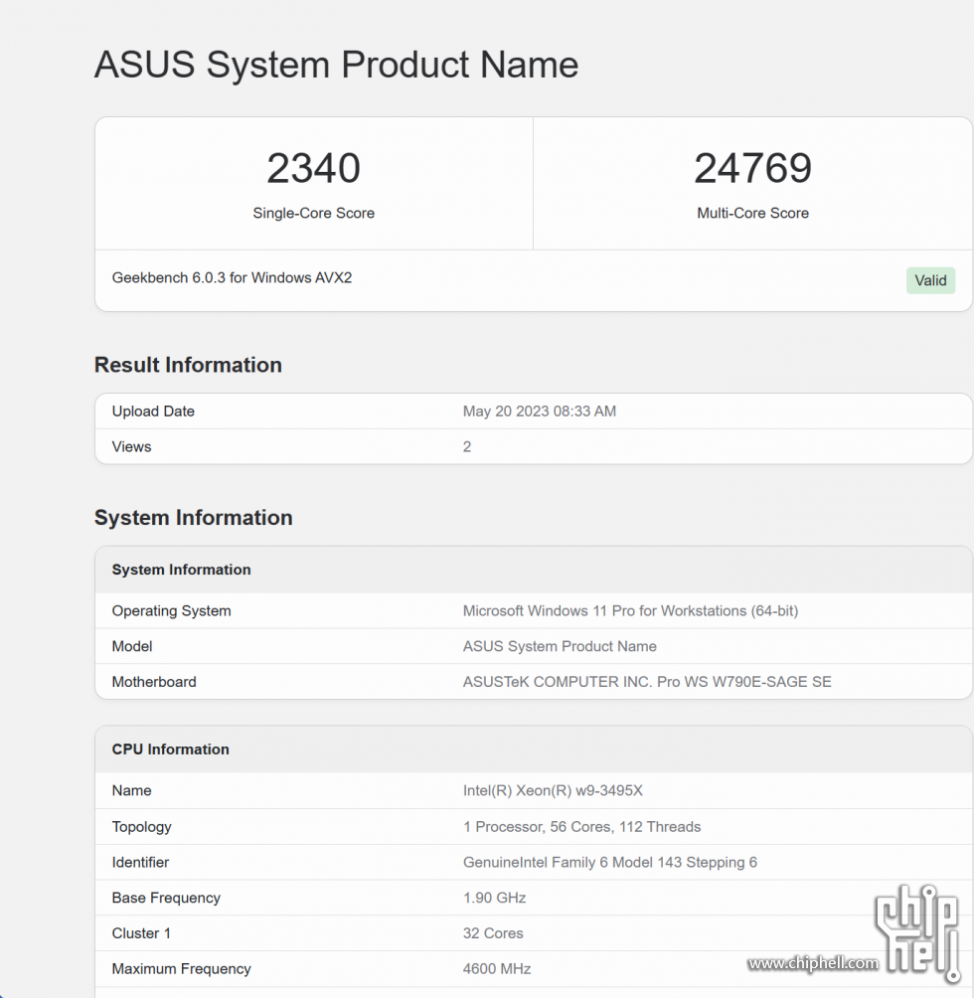Click the page title ASUS System Product Name
The width and height of the screenshot is (974, 998).
pyautogui.click(x=336, y=65)
